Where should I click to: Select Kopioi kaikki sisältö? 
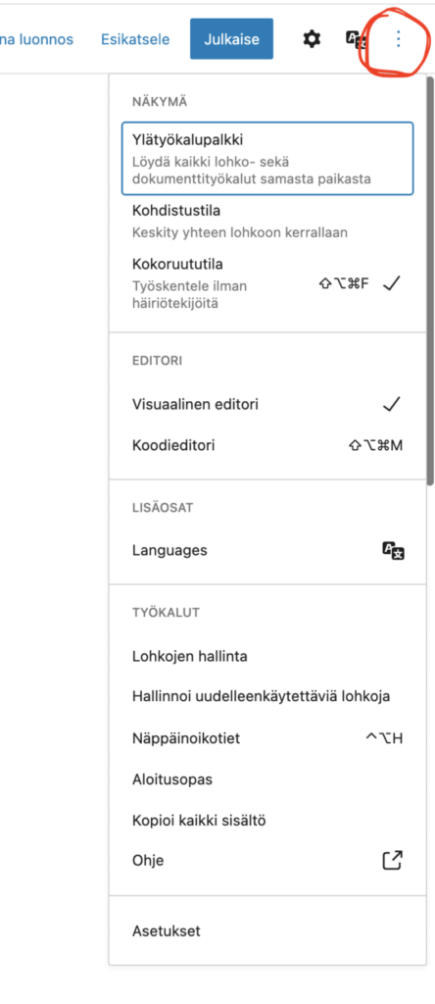[267, 821]
